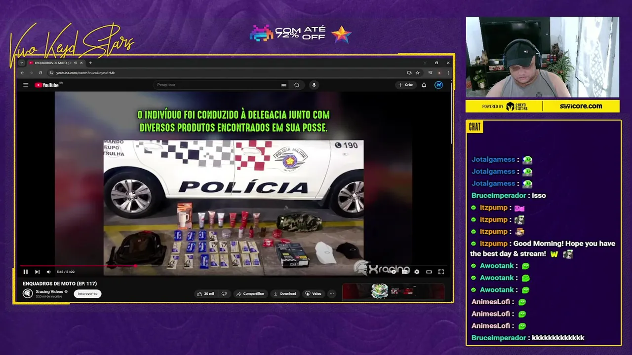632x355 pixels.
Task: Open the recommended video thumbnail
Action: click(x=394, y=291)
